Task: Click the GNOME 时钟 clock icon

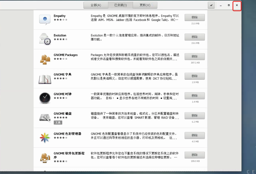Action: pos(45,97)
